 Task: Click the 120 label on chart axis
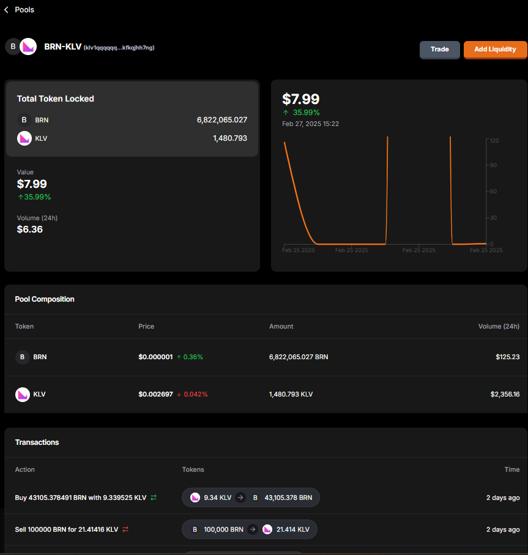pos(494,141)
